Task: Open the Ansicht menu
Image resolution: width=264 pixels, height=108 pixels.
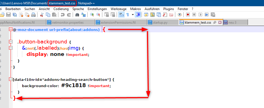Action: tap(44, 9)
